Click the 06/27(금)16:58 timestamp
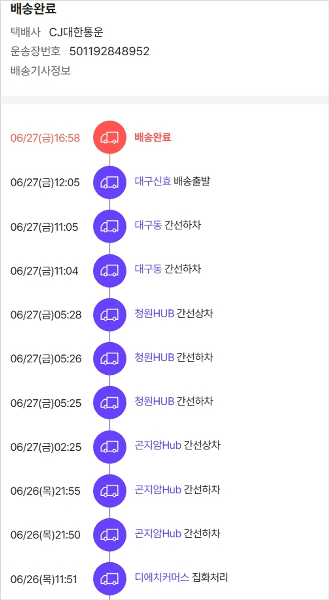 45,138
